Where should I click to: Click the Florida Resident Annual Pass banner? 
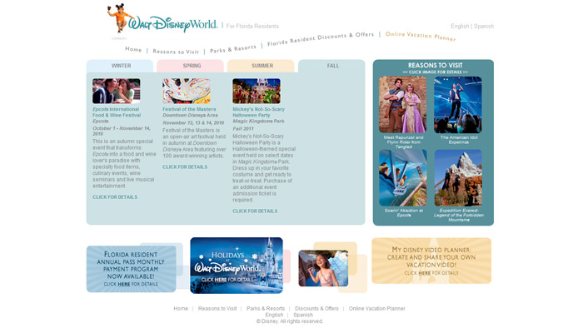point(132,269)
